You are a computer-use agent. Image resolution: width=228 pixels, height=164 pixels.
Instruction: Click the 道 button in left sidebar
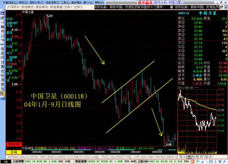point(2,53)
